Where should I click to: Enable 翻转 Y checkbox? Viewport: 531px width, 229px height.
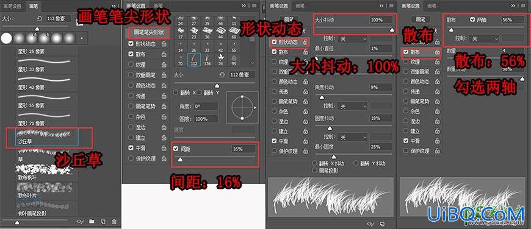tap(199, 92)
